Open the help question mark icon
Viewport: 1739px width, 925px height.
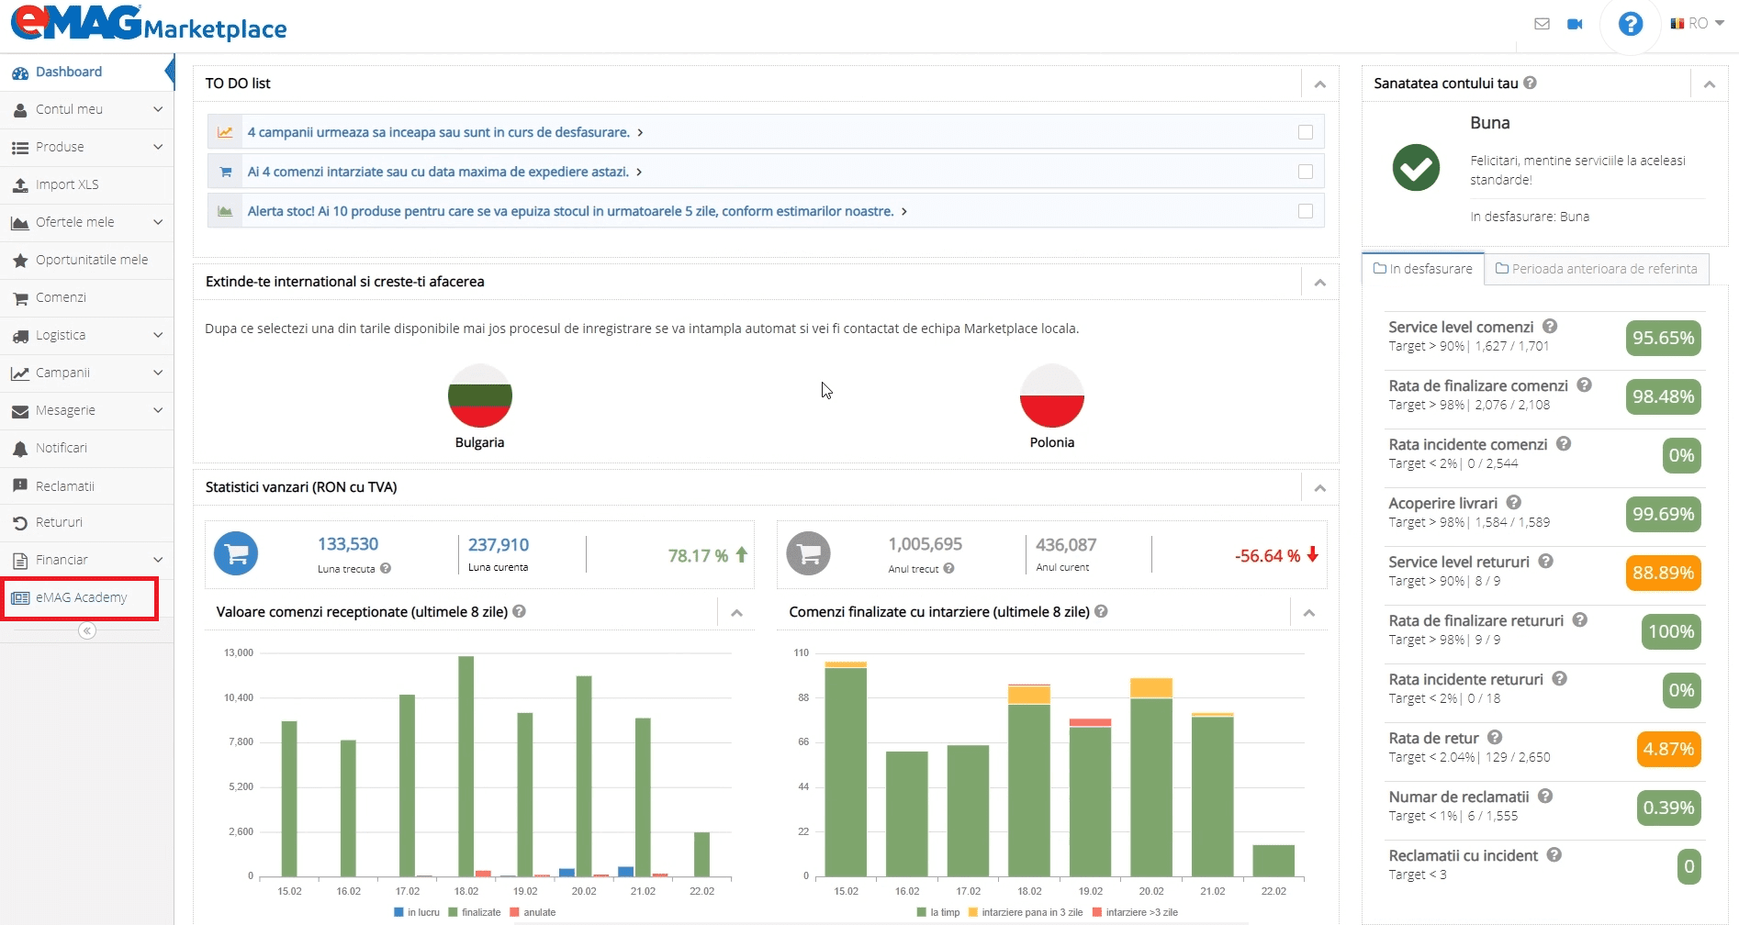tap(1630, 24)
